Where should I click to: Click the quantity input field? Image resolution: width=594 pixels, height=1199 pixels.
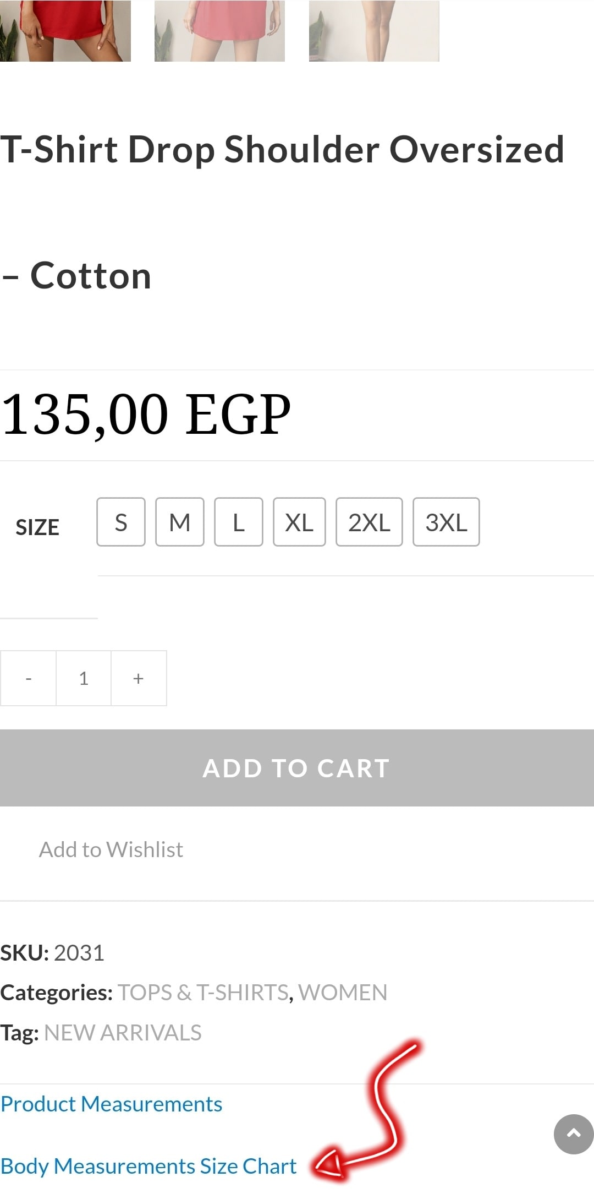point(84,678)
